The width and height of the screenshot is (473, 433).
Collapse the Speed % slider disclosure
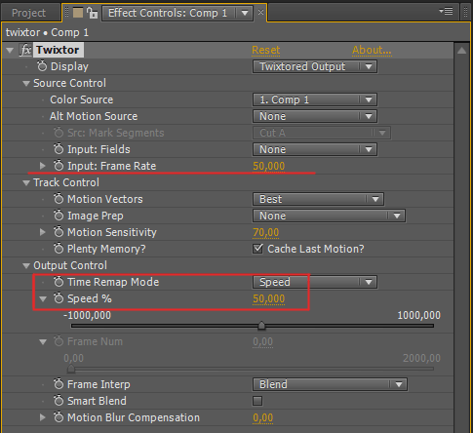[43, 298]
